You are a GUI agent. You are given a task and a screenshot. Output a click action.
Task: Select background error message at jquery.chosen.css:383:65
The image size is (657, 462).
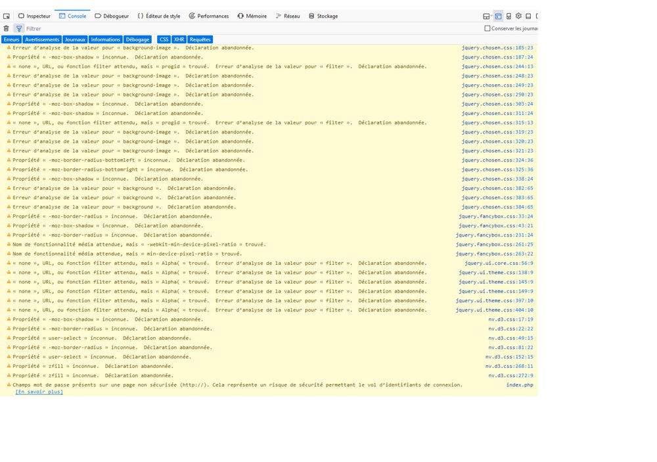point(124,197)
